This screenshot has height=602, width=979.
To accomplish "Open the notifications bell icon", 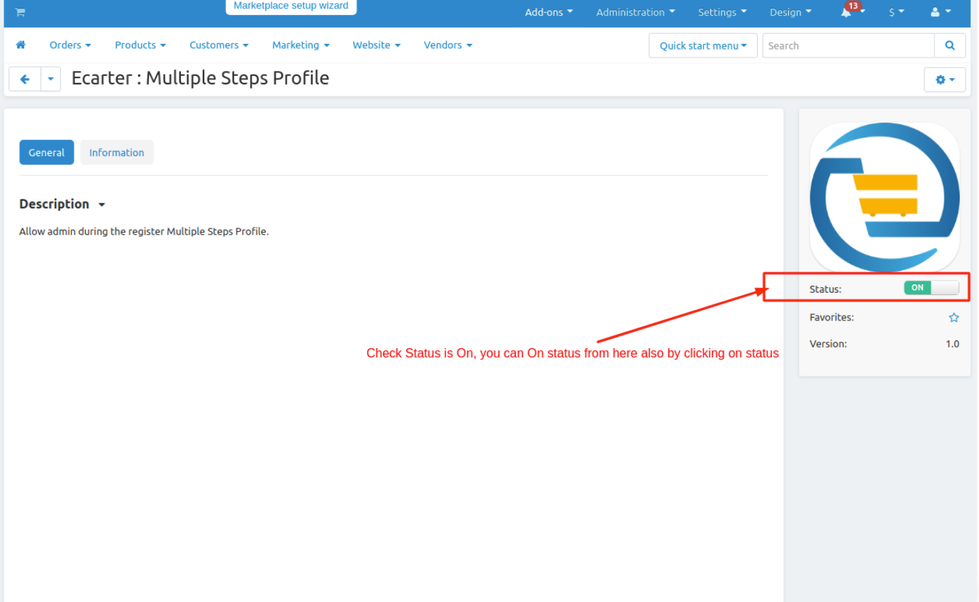I will (x=846, y=12).
